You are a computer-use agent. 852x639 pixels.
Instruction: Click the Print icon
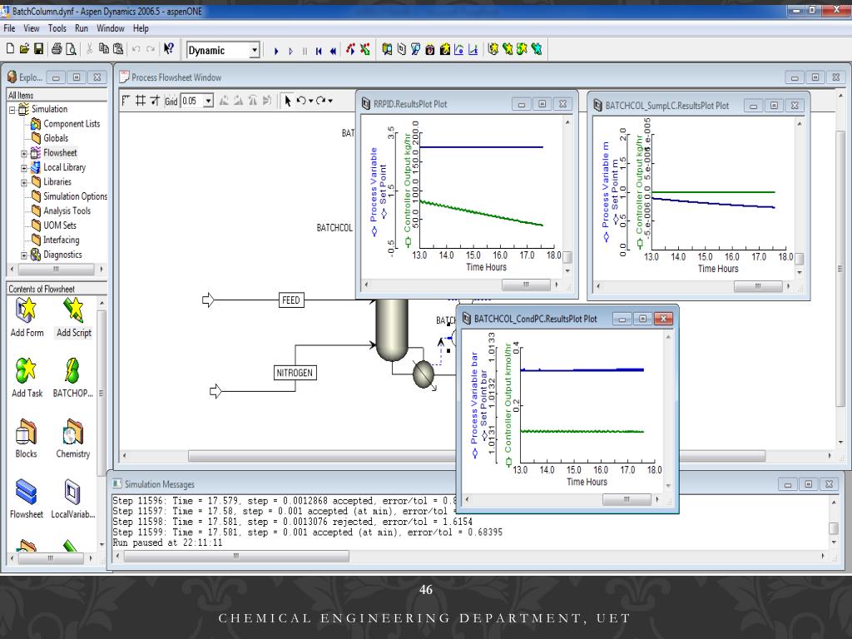pyautogui.click(x=57, y=49)
